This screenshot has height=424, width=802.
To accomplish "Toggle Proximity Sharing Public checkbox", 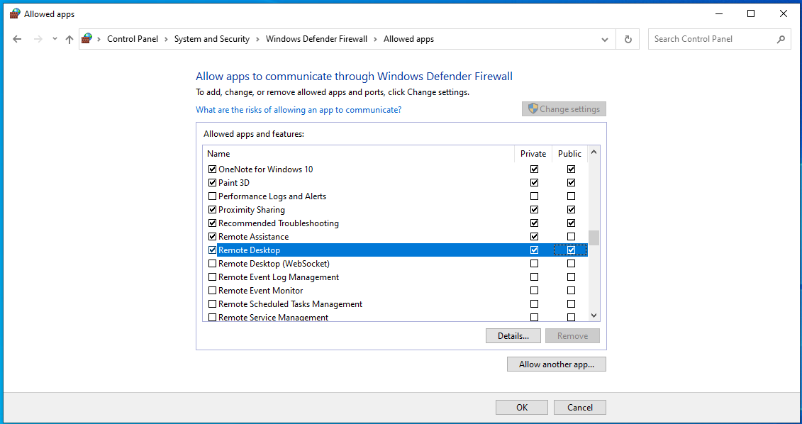I will pos(572,210).
